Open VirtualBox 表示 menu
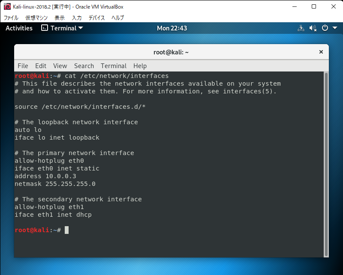Image resolution: width=343 pixels, height=275 pixels. [x=60, y=18]
